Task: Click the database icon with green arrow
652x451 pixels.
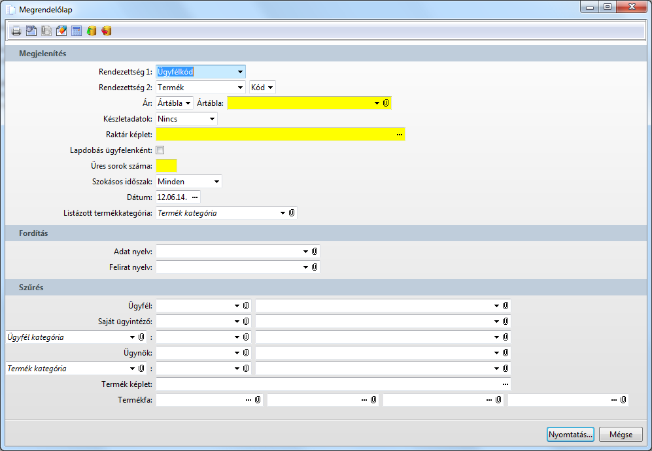Action: click(92, 31)
